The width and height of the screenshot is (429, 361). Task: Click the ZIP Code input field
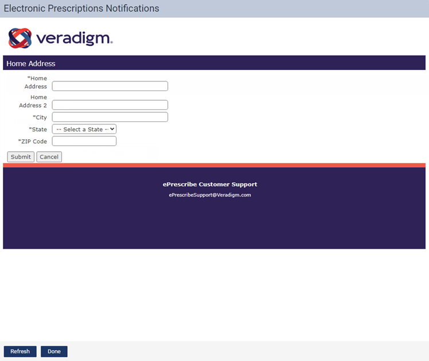(84, 141)
